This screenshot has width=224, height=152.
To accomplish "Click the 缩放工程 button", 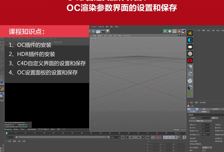I will pos(200,121).
